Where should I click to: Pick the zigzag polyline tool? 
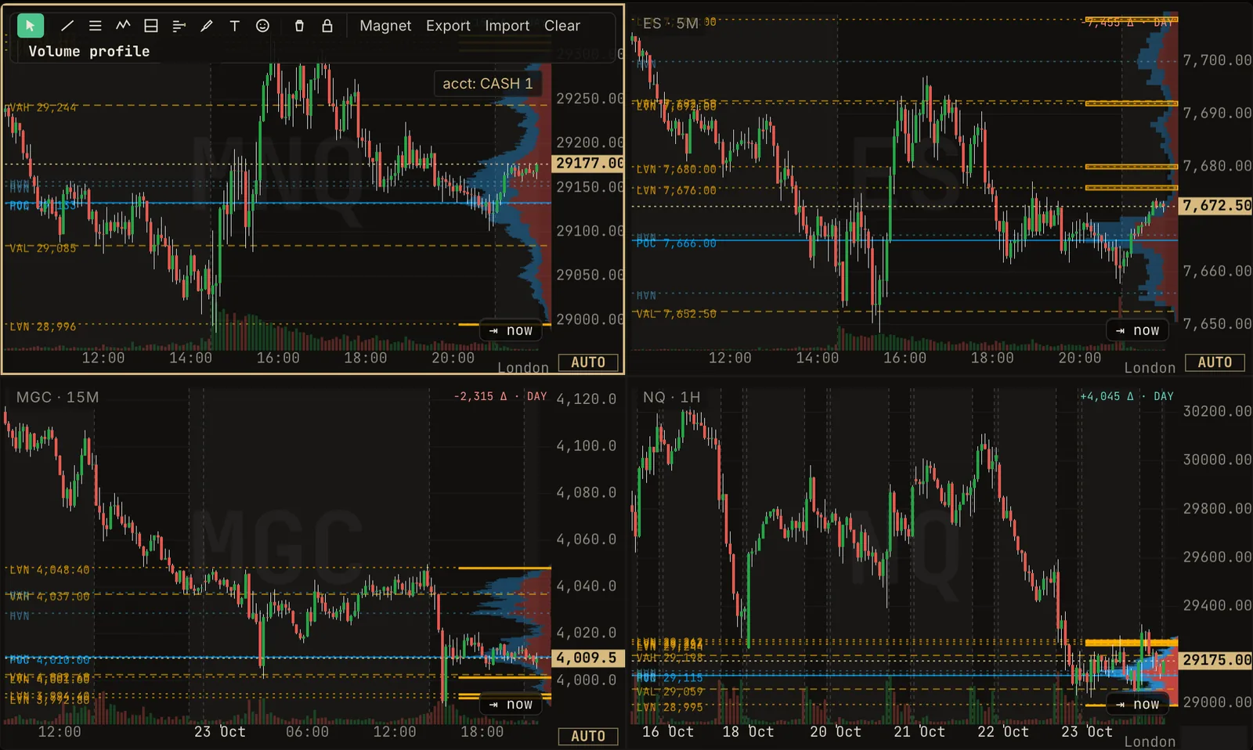pyautogui.click(x=123, y=26)
